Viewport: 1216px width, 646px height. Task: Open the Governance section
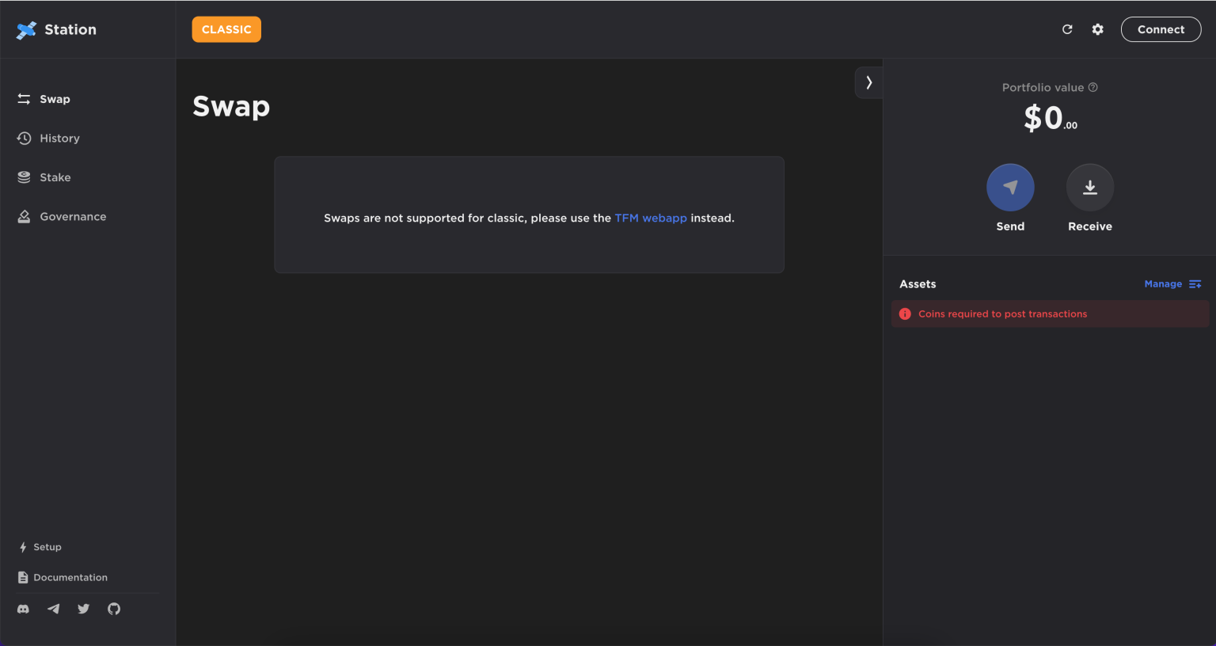tap(62, 217)
